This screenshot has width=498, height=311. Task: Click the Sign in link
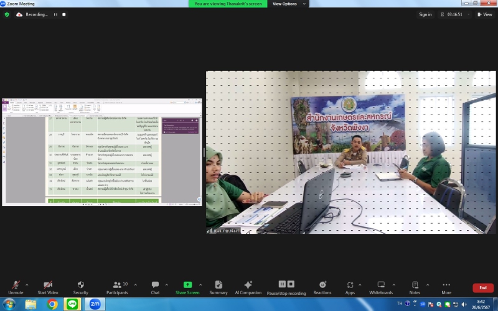(x=425, y=14)
